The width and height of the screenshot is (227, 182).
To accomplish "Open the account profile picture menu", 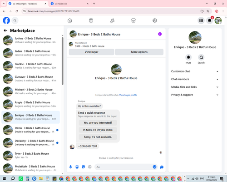I will point(218,20).
